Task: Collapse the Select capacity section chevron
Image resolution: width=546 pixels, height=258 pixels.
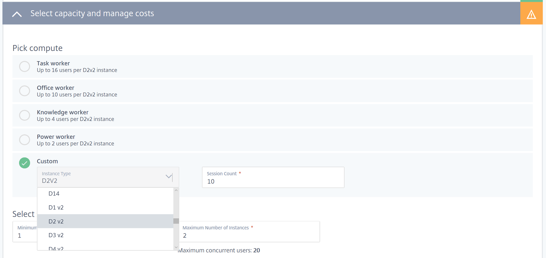Action: 17,14
